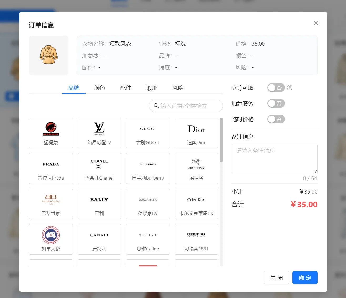Viewport: 346px width, 298px height.
Task: Choose the Louis Vuitton LV brand
Action: [x=99, y=133]
